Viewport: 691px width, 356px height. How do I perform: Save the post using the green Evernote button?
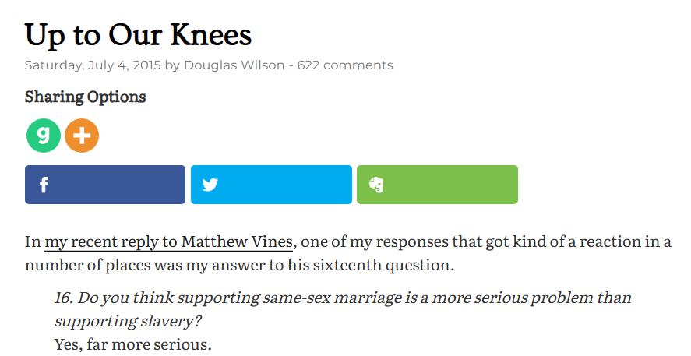click(x=437, y=185)
